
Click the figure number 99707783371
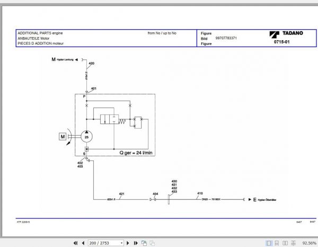pyautogui.click(x=226, y=38)
